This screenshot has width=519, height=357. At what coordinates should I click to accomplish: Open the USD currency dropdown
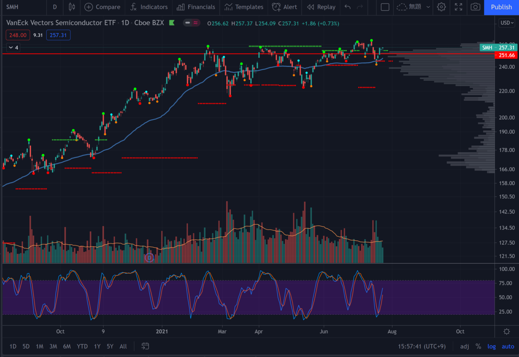[x=506, y=23]
